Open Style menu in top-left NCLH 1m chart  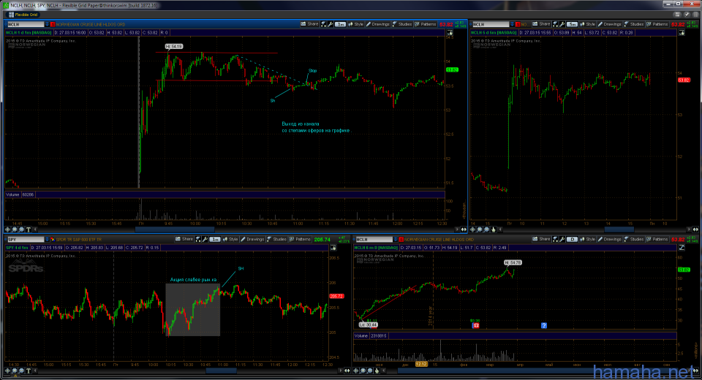356,24
